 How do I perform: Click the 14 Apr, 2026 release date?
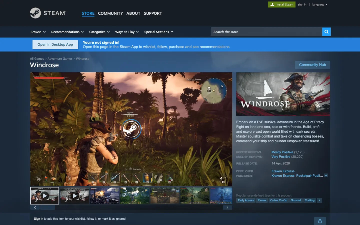pyautogui.click(x=280, y=163)
